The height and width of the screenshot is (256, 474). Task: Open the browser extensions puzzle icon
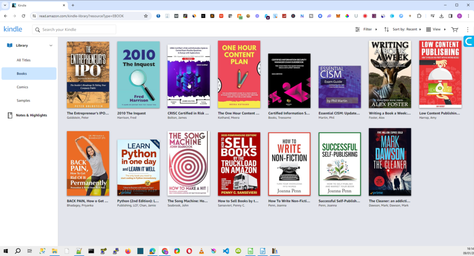click(x=419, y=16)
